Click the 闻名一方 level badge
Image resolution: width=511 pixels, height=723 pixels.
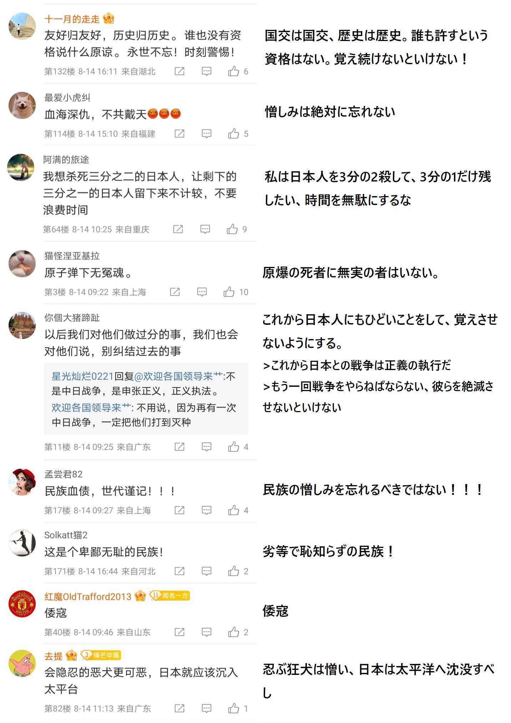170,596
